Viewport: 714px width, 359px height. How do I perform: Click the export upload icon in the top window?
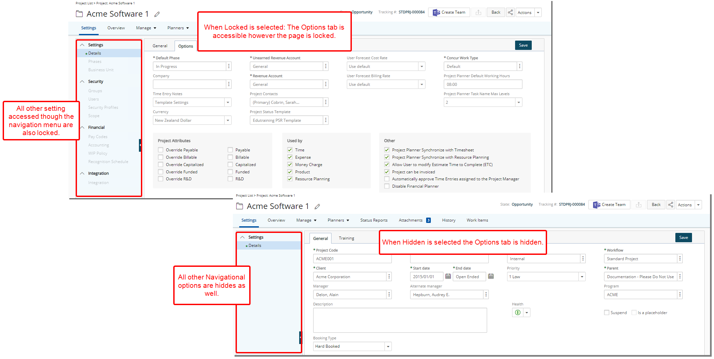tap(478, 12)
